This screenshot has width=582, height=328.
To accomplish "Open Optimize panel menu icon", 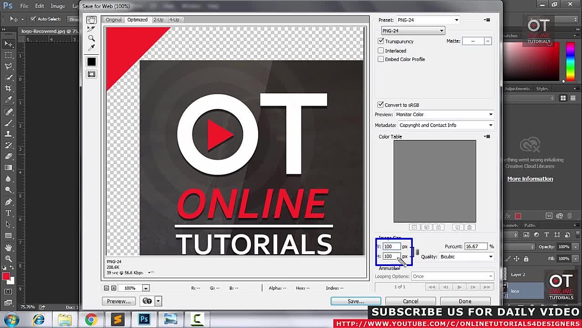I will click(x=487, y=20).
